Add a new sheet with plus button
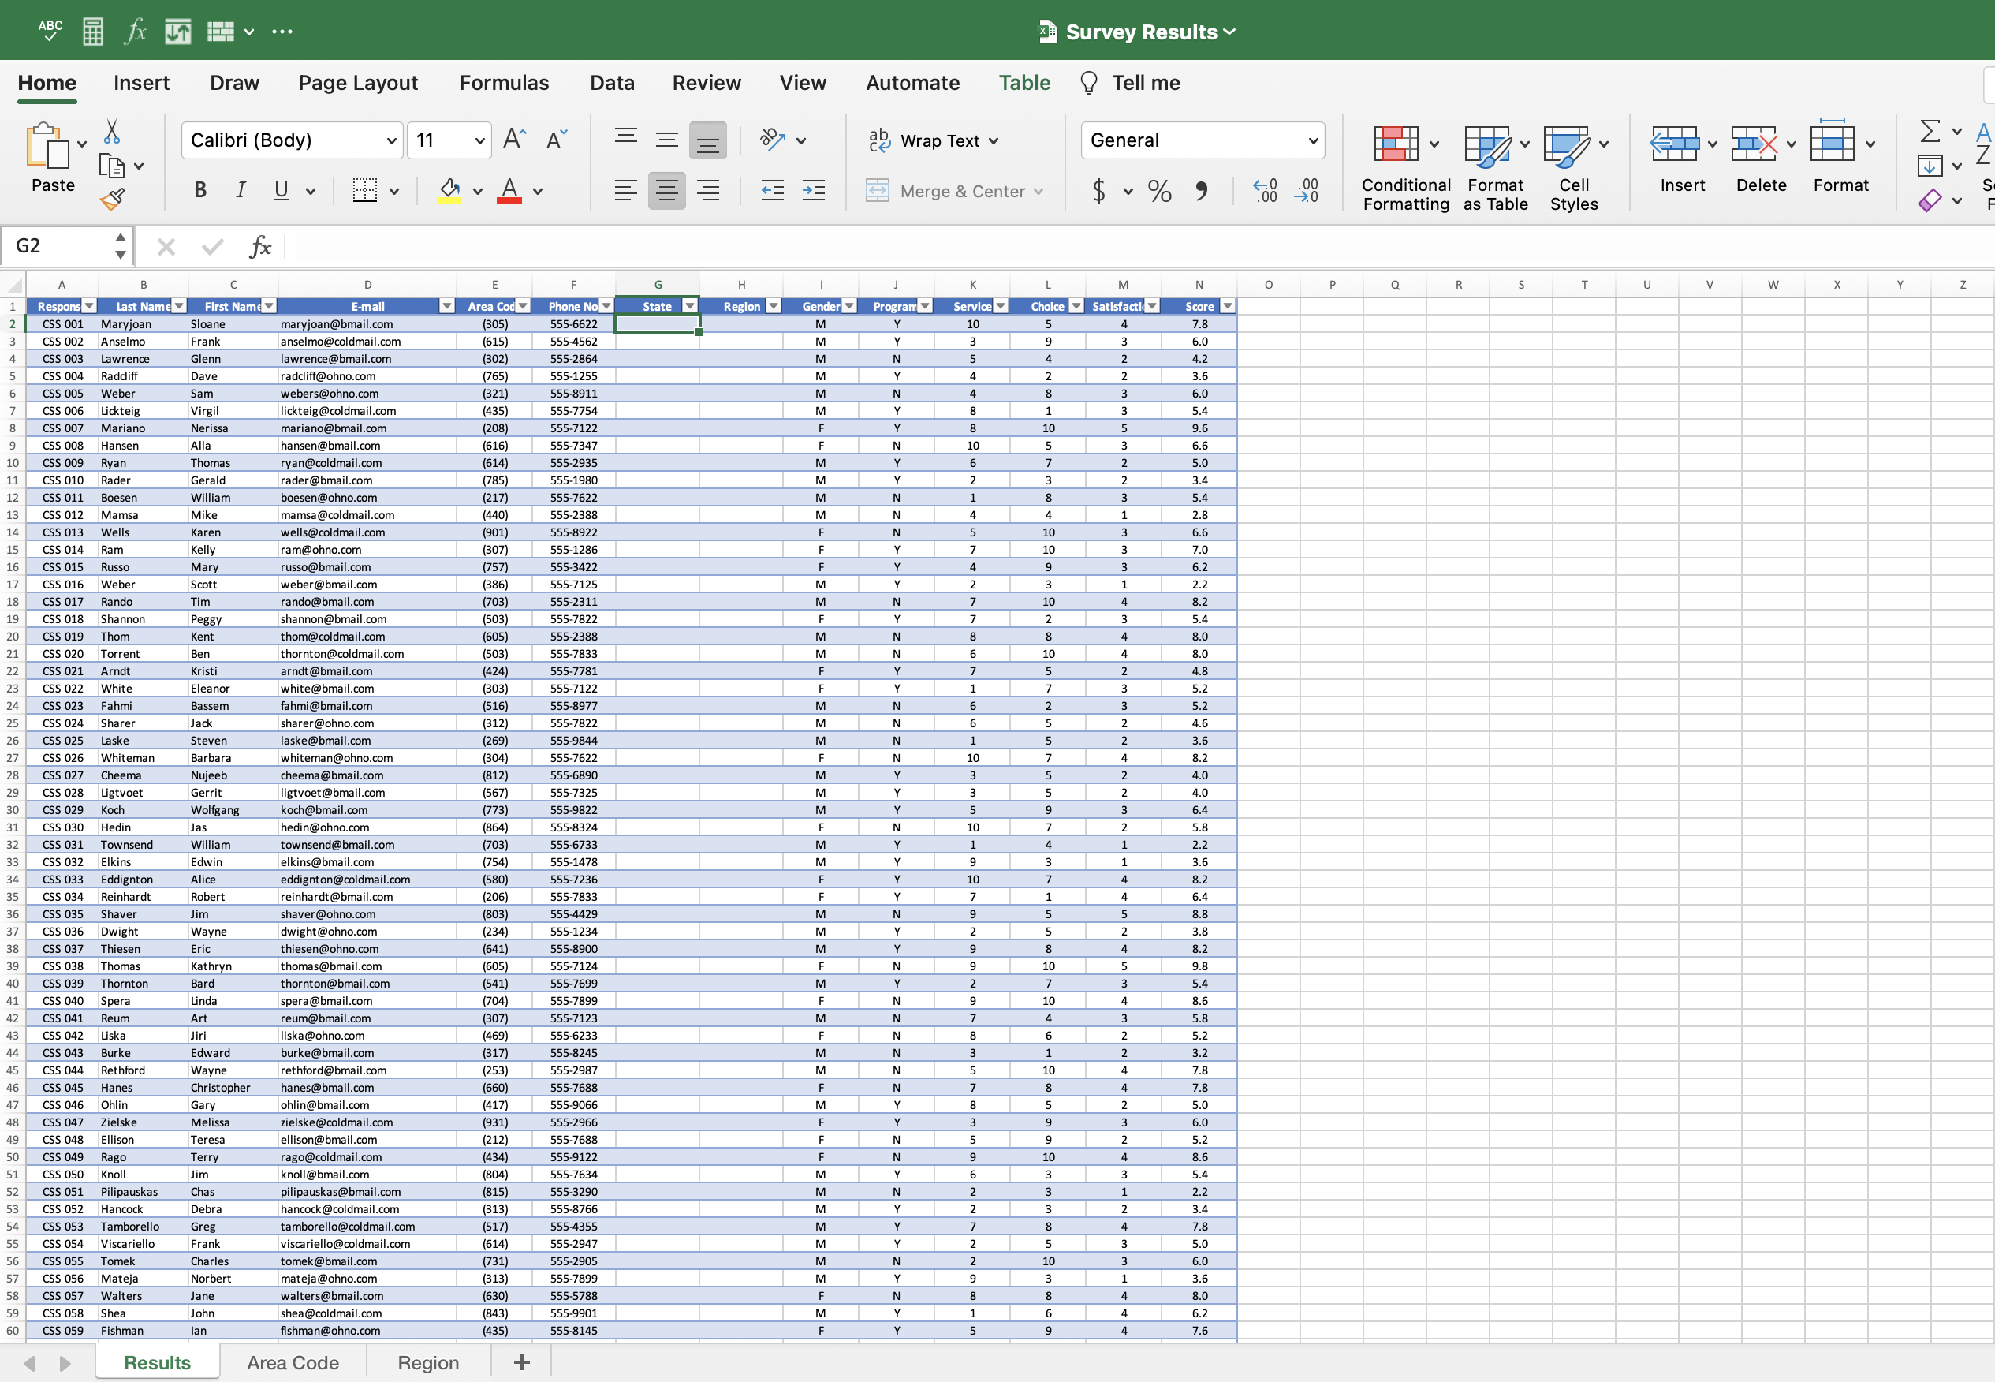Screen dimensions: 1995x1382 pos(521,1362)
